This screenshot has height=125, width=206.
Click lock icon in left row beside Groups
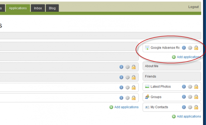coord(134,98)
